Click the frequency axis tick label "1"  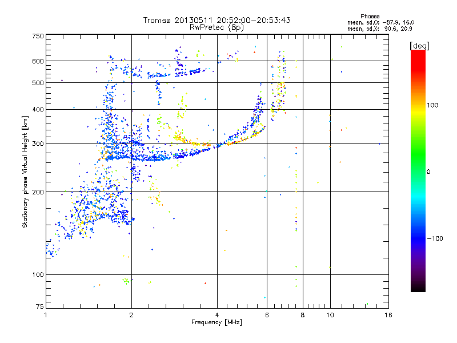[46, 315]
